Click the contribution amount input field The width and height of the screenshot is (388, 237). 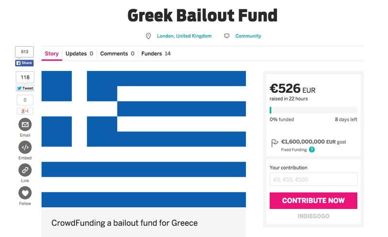pos(313,179)
